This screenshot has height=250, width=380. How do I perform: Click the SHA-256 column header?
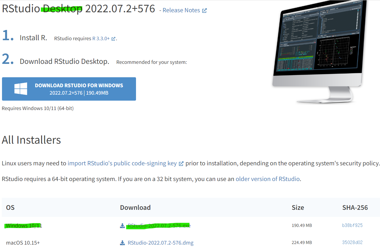(355, 208)
